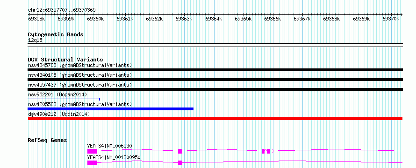The width and height of the screenshot is (416, 168).
Task: Click the second exon of YEATS4 NM_006530
Action: (x=180, y=151)
